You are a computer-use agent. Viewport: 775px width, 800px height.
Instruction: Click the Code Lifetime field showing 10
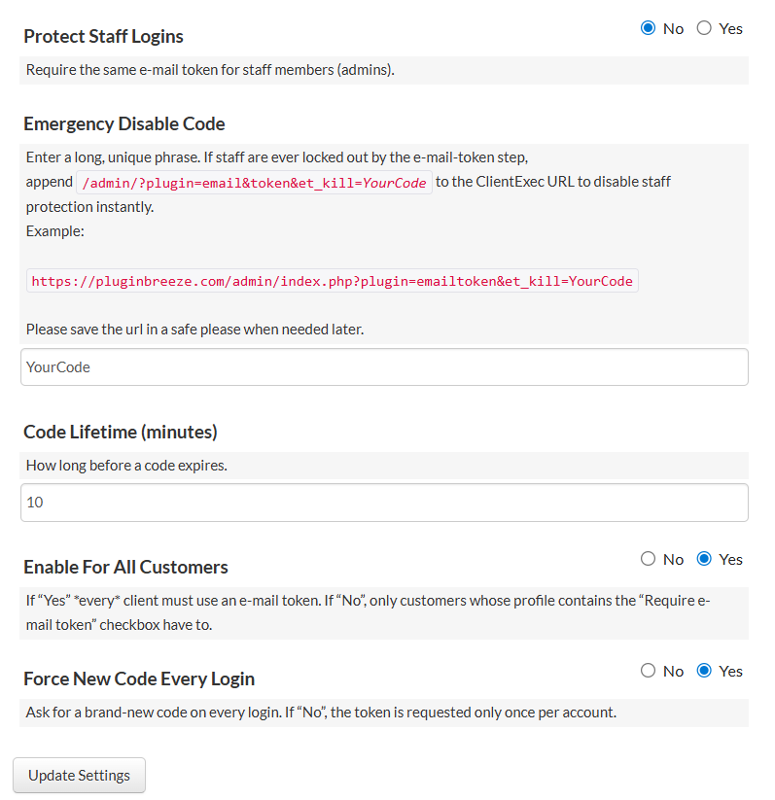[384, 502]
